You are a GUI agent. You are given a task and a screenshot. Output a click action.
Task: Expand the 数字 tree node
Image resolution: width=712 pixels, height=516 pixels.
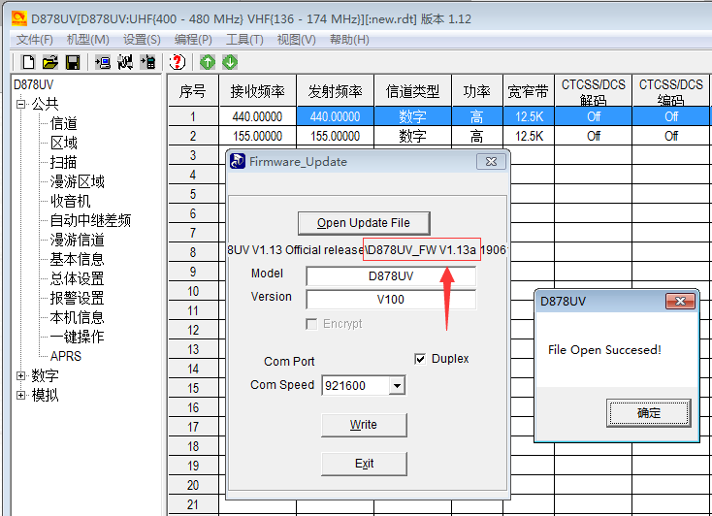[x=21, y=375]
